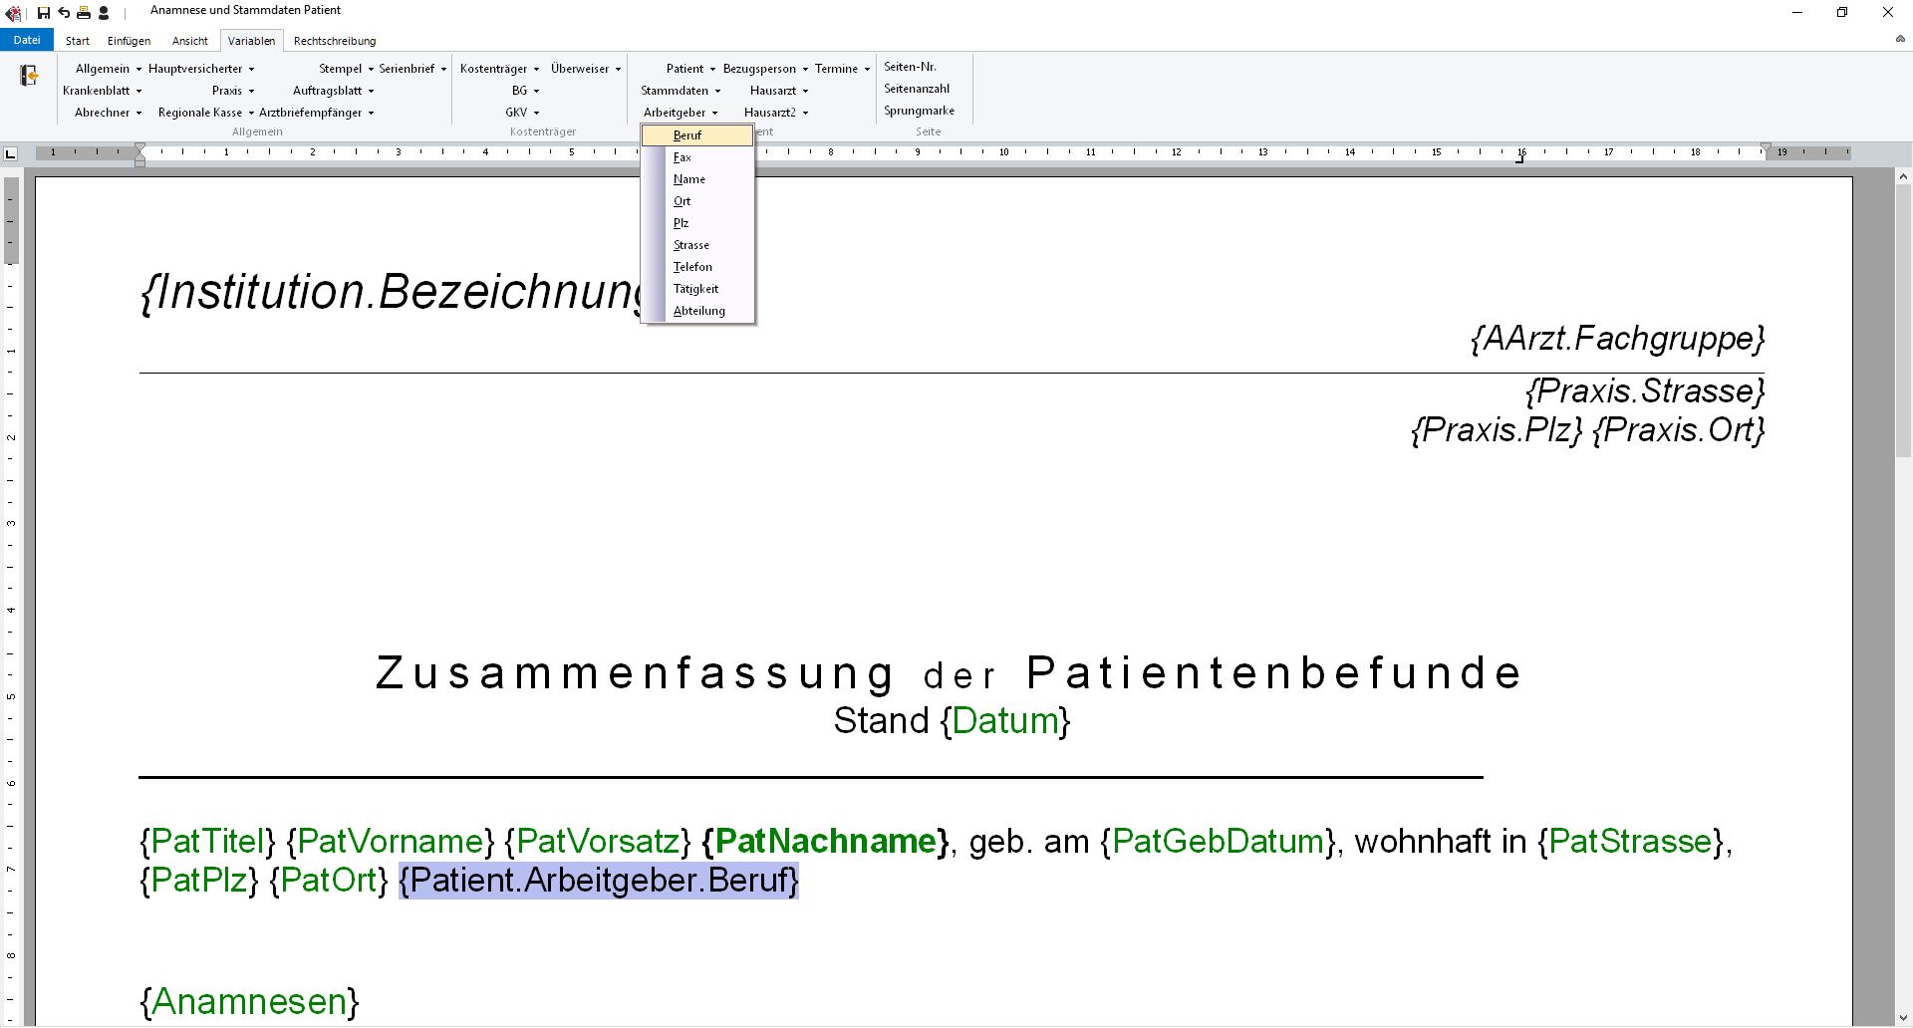Click the scroll up arrow of document
1913x1028 pixels.
1904,176
